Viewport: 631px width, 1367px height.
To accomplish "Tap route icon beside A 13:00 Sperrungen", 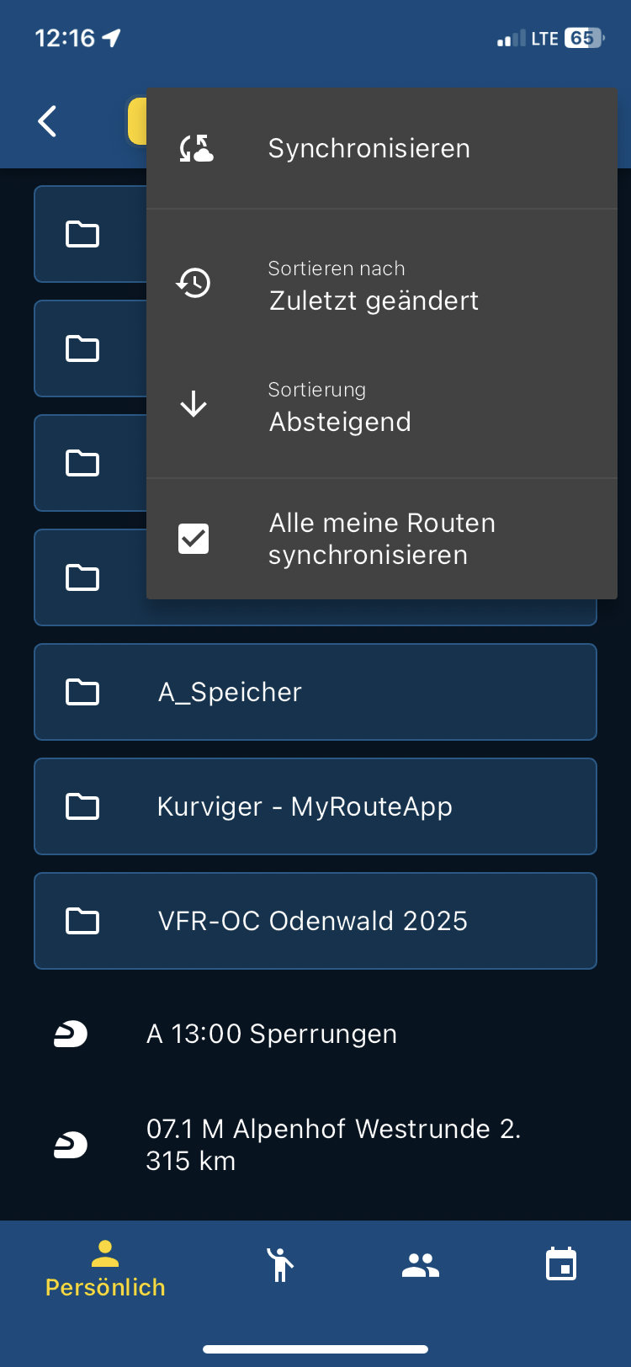I will (x=71, y=1034).
